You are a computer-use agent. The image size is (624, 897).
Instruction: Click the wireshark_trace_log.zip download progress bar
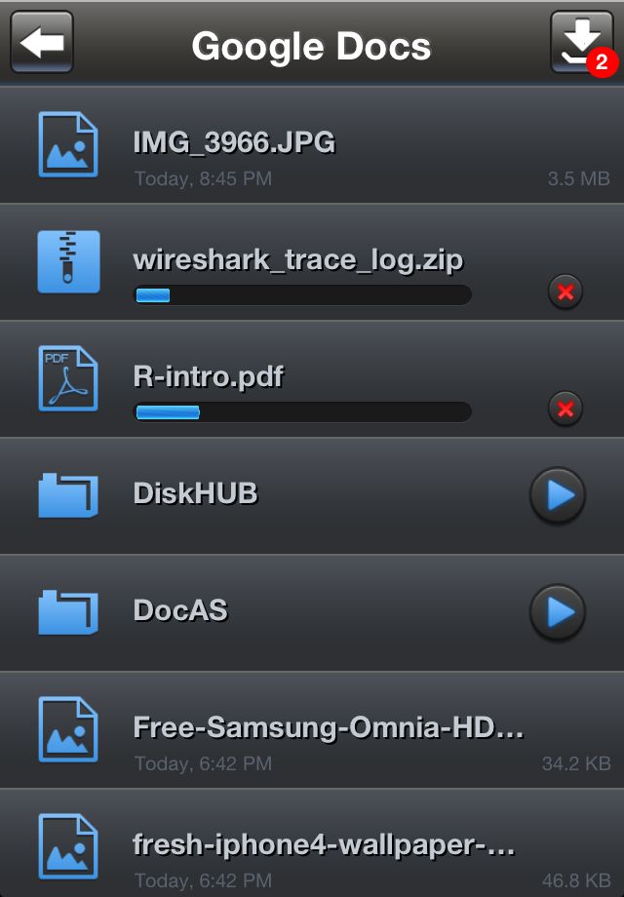point(302,294)
